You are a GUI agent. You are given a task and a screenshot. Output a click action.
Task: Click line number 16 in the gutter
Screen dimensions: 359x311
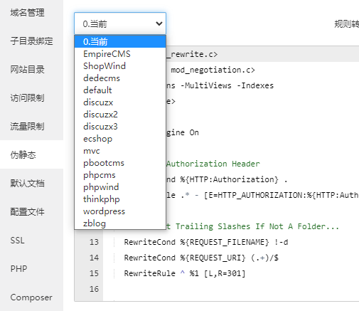(x=94, y=289)
